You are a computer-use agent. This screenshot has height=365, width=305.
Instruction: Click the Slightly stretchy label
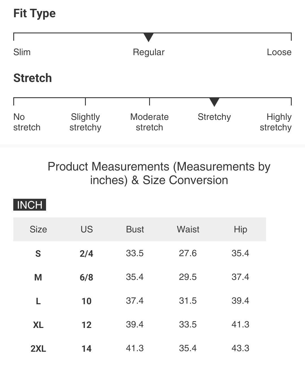point(85,122)
